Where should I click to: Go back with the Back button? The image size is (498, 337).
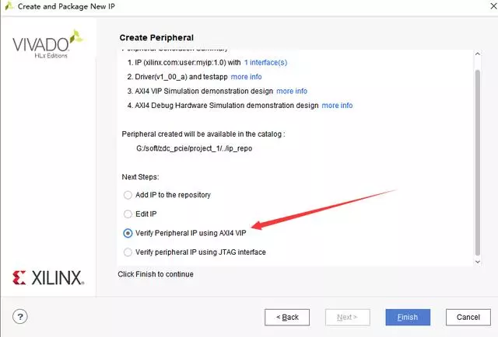click(287, 317)
